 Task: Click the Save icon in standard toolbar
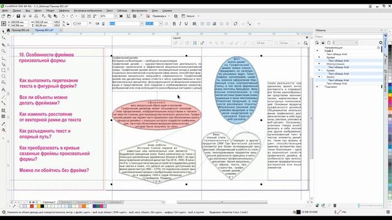pos(18,16)
